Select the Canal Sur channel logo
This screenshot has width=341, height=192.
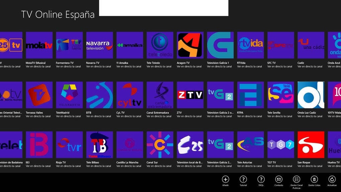[x=160, y=145]
